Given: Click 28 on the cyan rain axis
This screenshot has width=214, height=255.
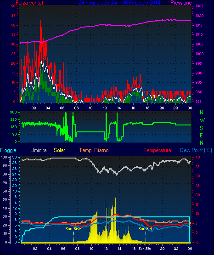Looking at the screenshot, I should (x=14, y=163).
